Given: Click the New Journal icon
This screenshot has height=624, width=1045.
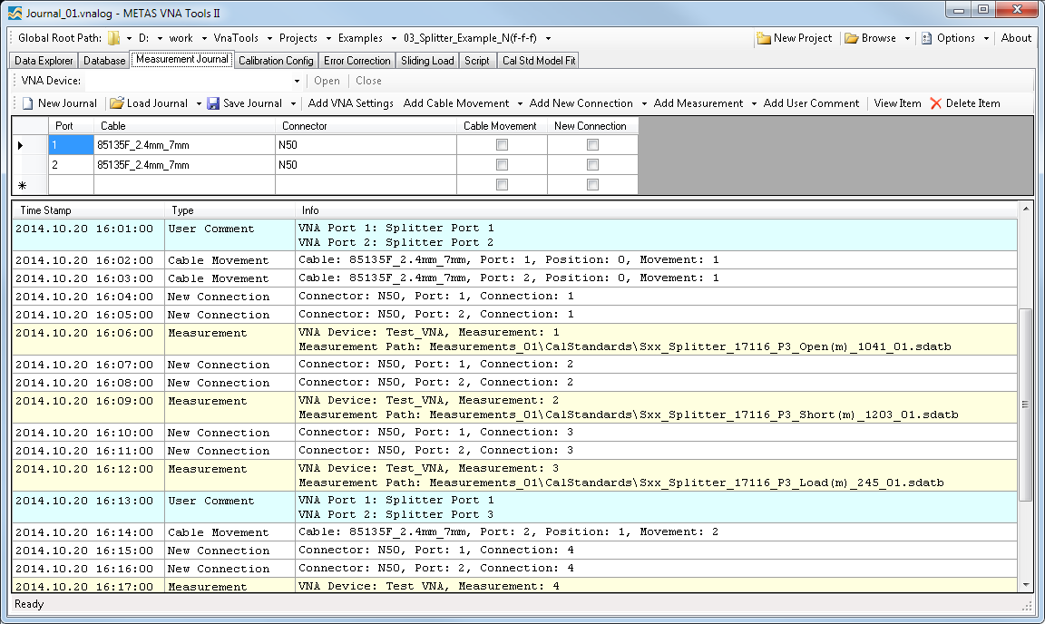Looking at the screenshot, I should pos(27,103).
